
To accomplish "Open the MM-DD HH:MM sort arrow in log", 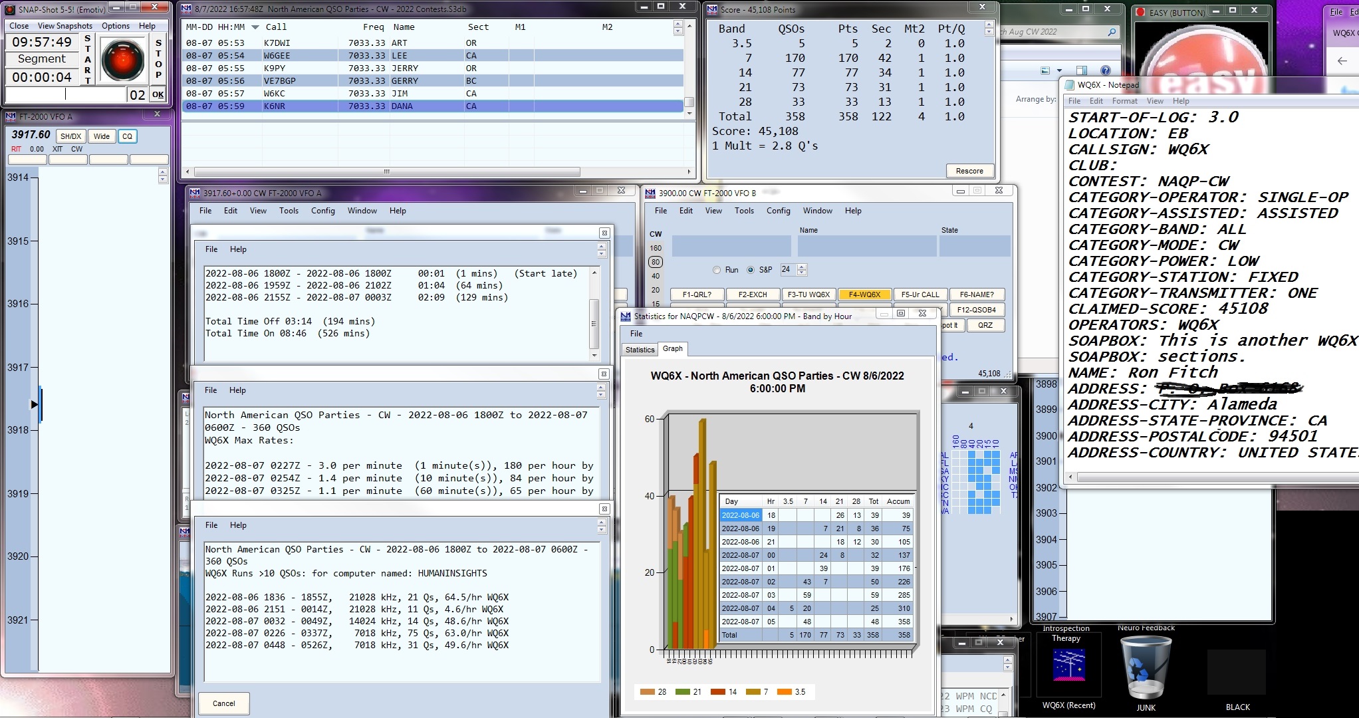I will (255, 28).
